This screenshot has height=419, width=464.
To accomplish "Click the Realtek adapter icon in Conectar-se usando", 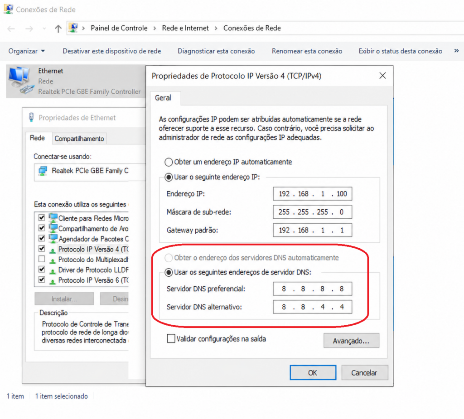I will coord(43,171).
